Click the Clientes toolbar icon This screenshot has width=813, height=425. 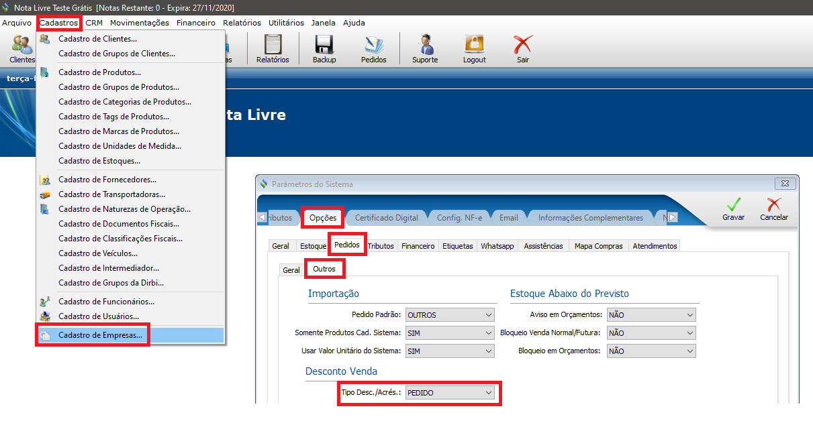tap(22, 48)
